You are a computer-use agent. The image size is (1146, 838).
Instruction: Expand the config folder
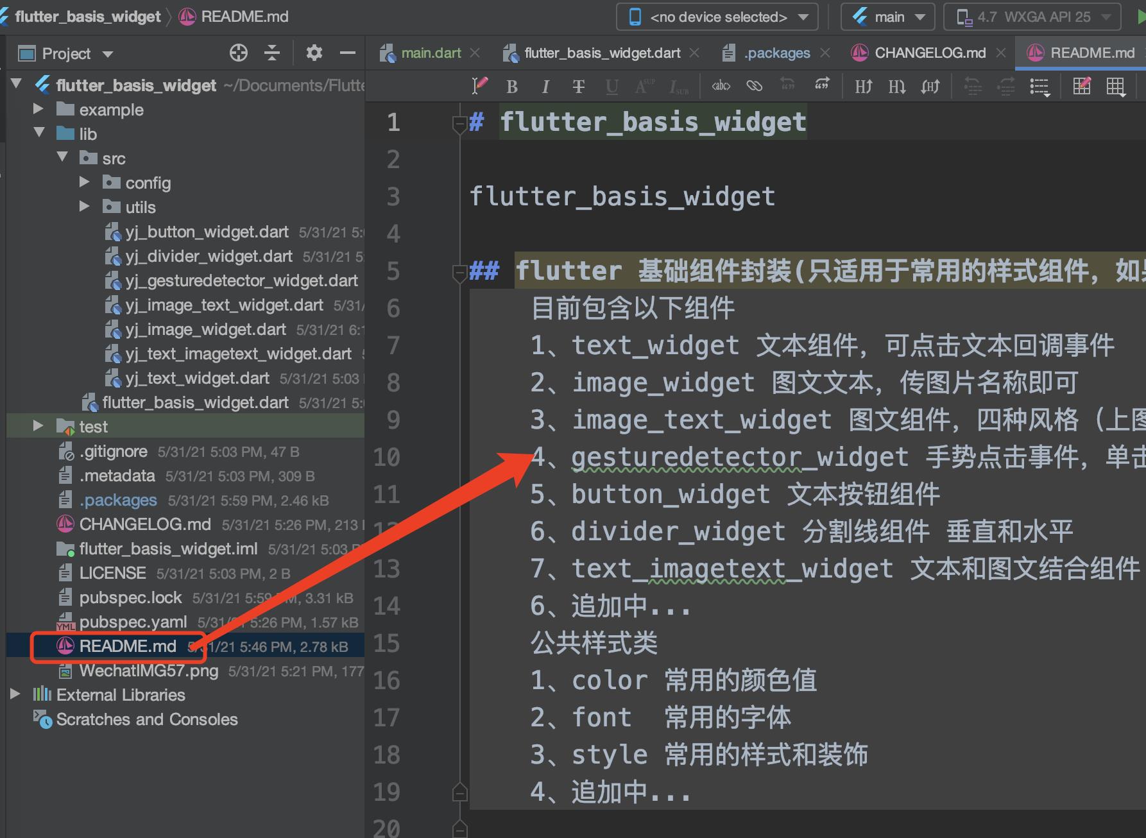85,182
